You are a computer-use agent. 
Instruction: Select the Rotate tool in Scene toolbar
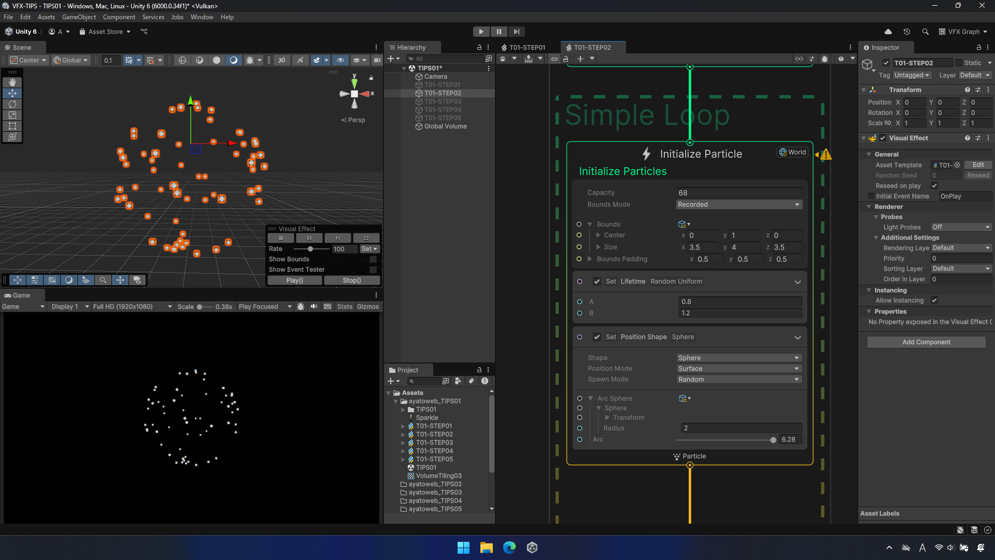[x=12, y=104]
